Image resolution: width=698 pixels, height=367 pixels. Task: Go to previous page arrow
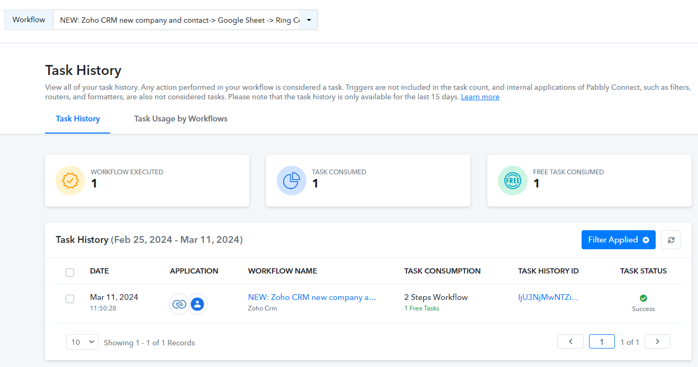(570, 342)
